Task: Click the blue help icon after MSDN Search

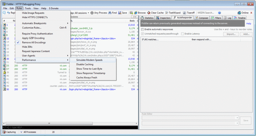Action: pos(220,13)
